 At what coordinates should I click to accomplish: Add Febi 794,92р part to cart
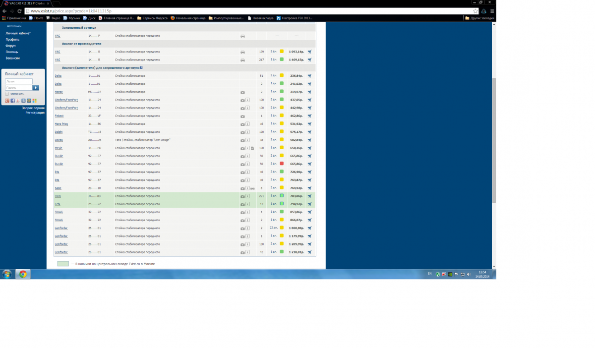click(309, 204)
